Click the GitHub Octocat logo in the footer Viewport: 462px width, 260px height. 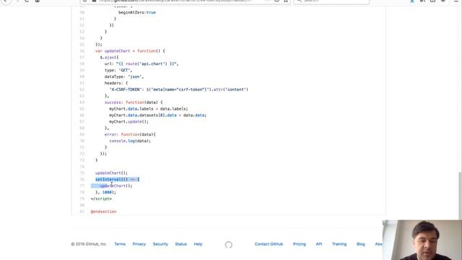(228, 245)
